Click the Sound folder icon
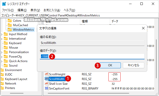The image size is (159, 96). pos(6,65)
